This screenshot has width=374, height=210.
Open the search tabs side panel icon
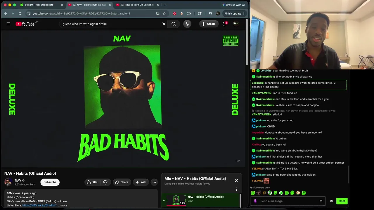200,13
